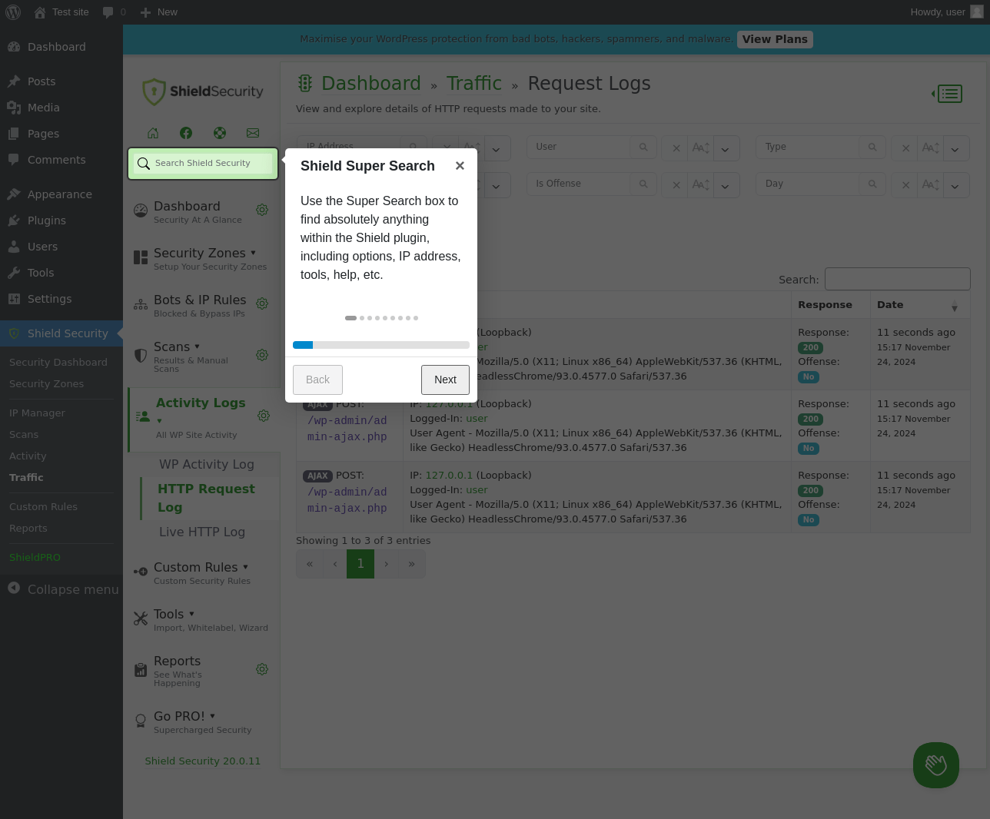The width and height of the screenshot is (990, 819).
Task: Select Live HTTP Log
Action: [x=202, y=532]
